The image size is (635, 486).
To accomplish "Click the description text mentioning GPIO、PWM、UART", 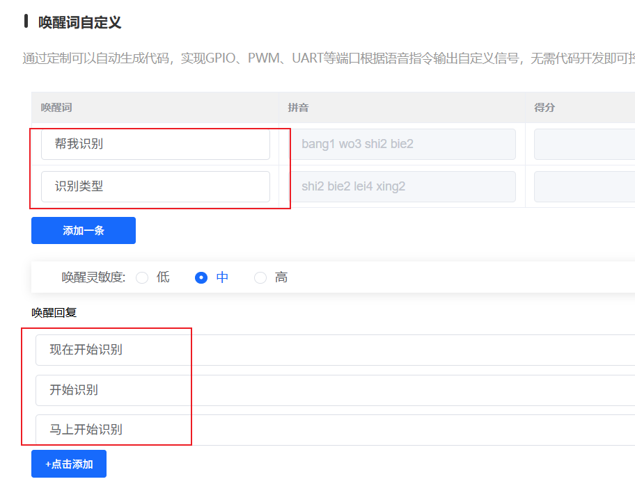I will point(329,58).
